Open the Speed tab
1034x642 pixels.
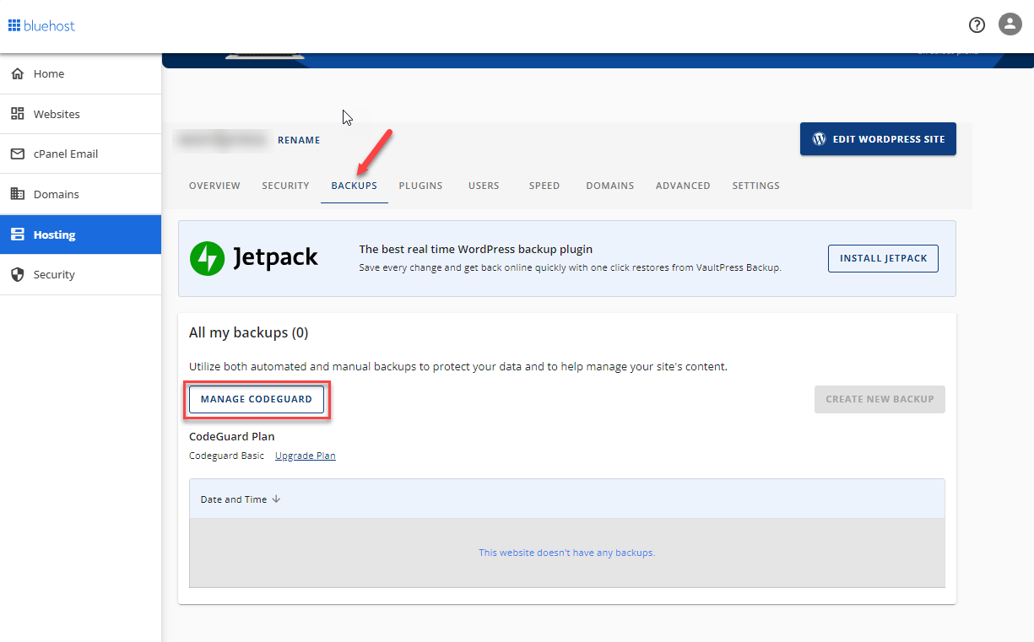point(544,186)
